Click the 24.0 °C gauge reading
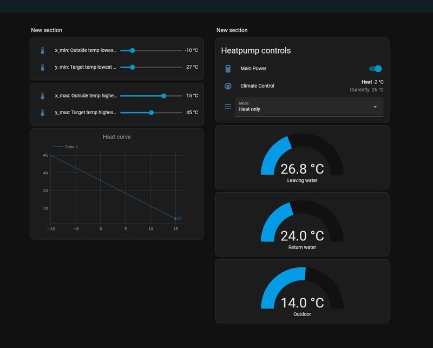This screenshot has width=433, height=348. click(302, 236)
